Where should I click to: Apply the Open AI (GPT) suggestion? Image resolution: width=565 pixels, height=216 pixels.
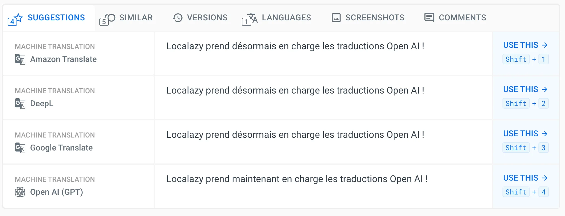coord(525,178)
